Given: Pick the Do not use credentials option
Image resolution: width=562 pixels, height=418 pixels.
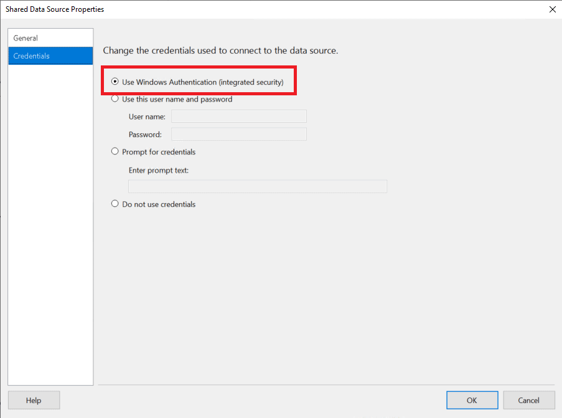Looking at the screenshot, I should (115, 204).
